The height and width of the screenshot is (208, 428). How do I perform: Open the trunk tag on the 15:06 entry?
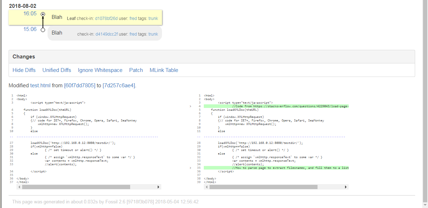point(153,34)
